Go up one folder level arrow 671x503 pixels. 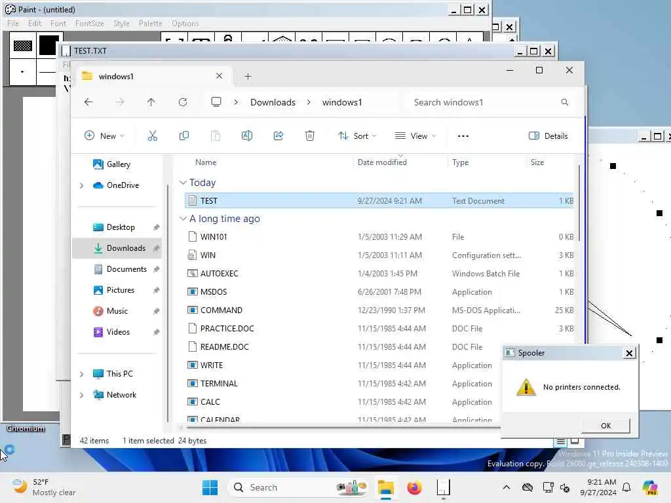151,102
